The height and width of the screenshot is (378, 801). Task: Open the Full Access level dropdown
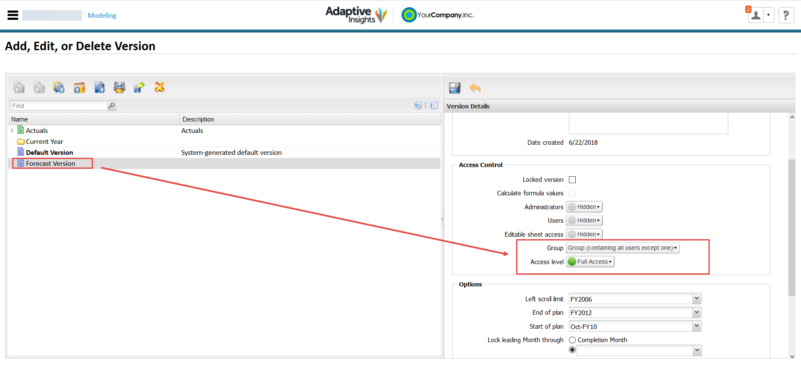click(590, 262)
